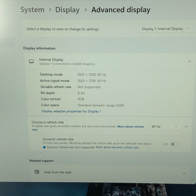Screen dimensions: 196x196
Task: Click the info icon beside Dynamic refresh rate isn't supported
Action: 44,147
